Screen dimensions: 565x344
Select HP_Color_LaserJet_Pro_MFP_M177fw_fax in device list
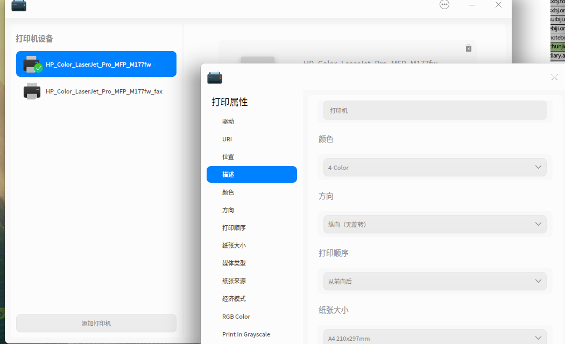(x=96, y=91)
